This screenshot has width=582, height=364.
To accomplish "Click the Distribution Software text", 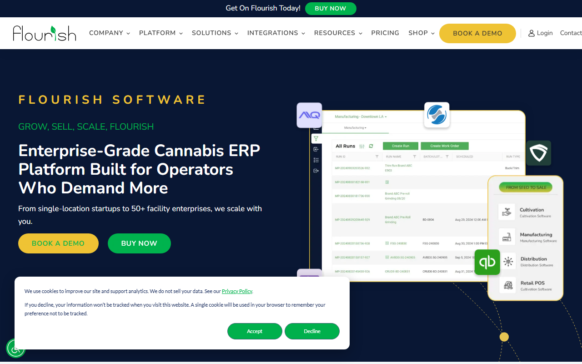I will 537,265.
